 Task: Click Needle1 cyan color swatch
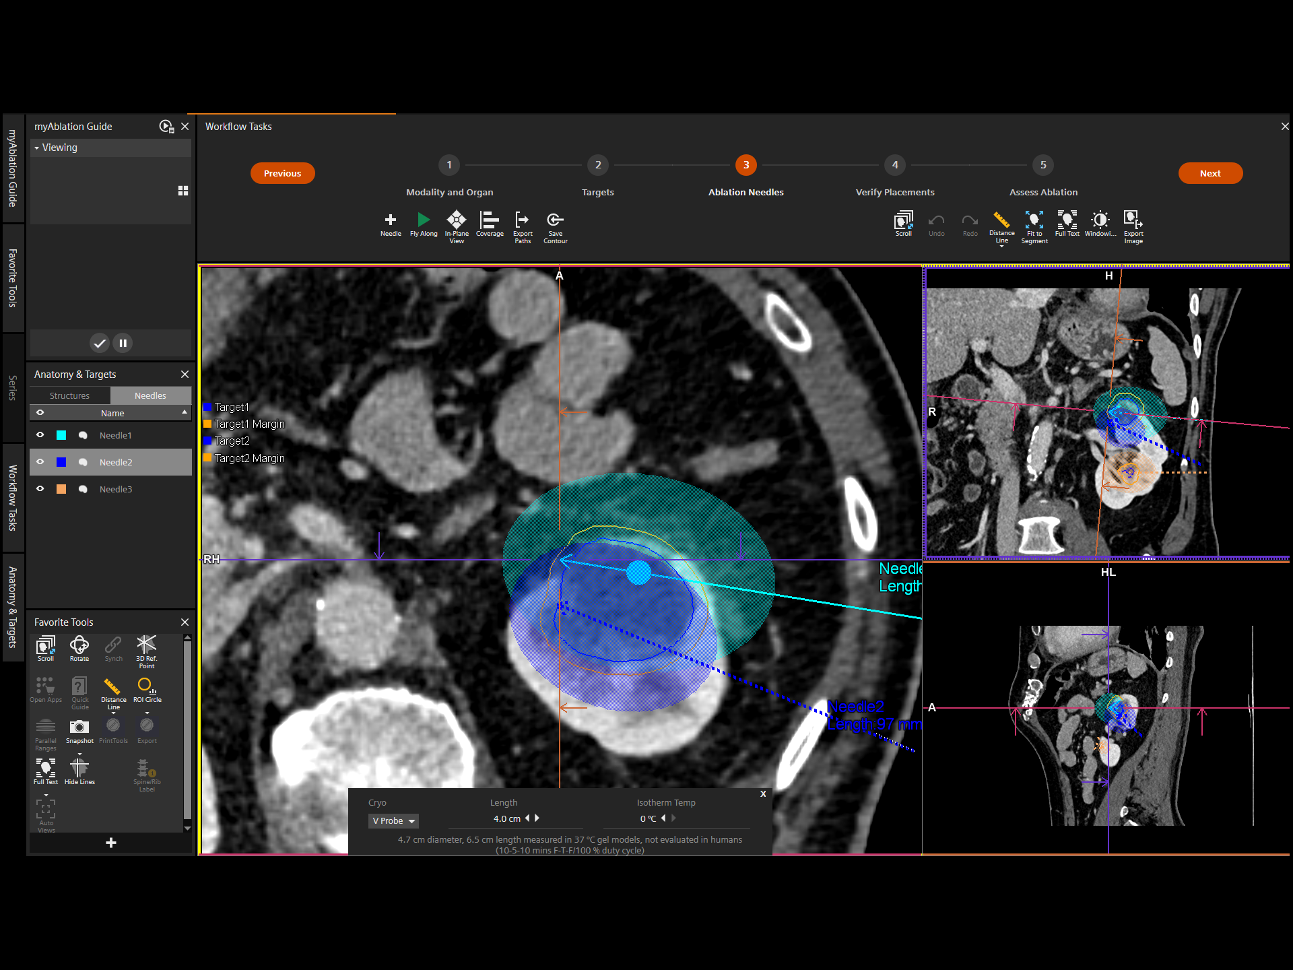click(61, 435)
